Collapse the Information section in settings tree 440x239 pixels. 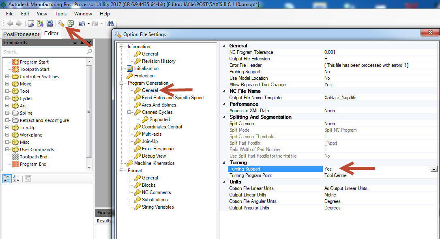(122, 47)
